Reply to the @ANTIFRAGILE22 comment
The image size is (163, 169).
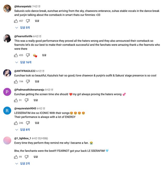37,82
